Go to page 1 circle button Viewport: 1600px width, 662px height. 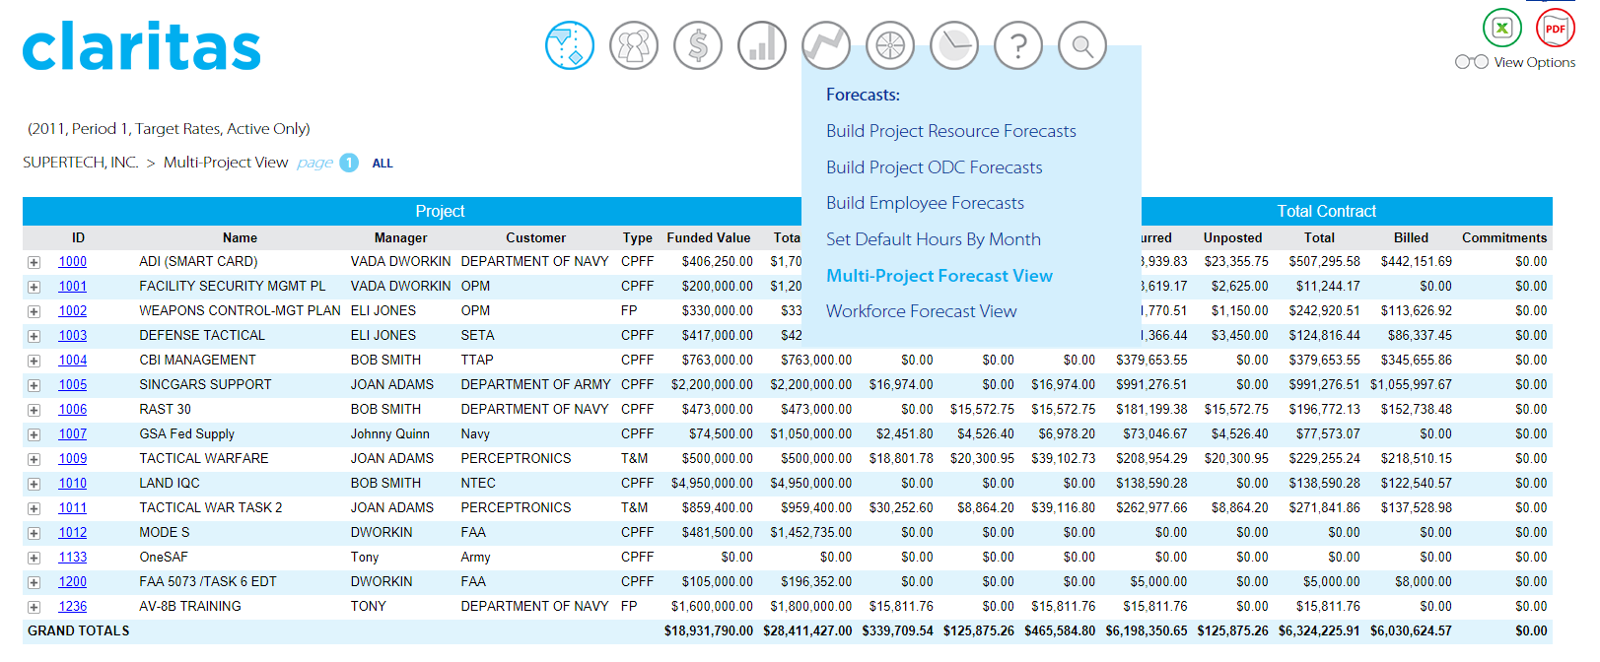349,163
